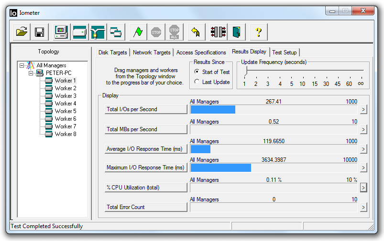The height and width of the screenshot is (241, 384).
Task: Duplicate the selected worker
Action: 116,32
